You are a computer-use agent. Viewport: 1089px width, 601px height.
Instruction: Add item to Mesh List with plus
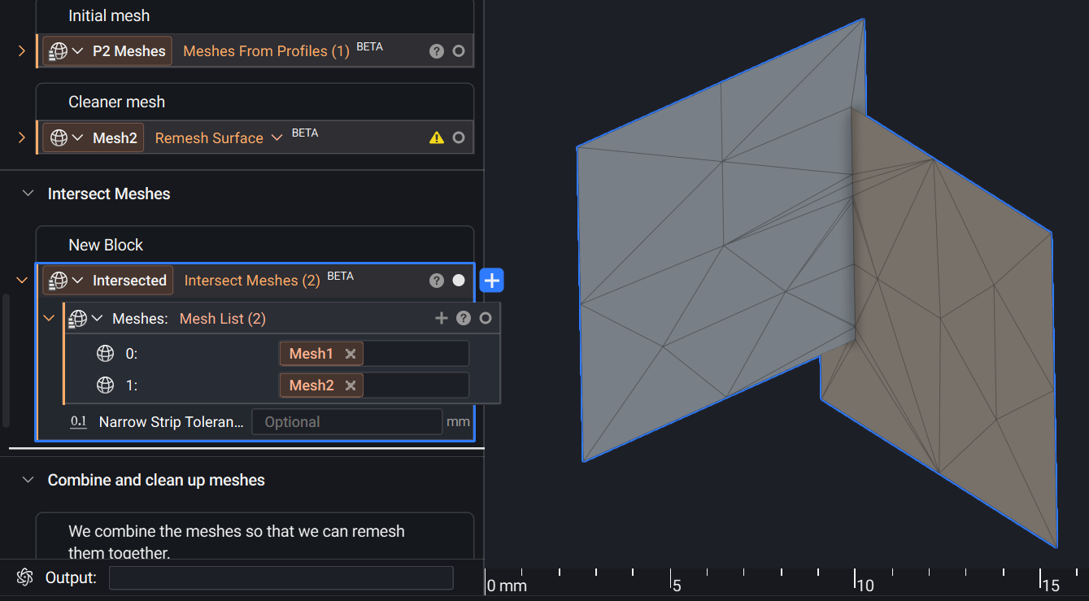(x=442, y=319)
